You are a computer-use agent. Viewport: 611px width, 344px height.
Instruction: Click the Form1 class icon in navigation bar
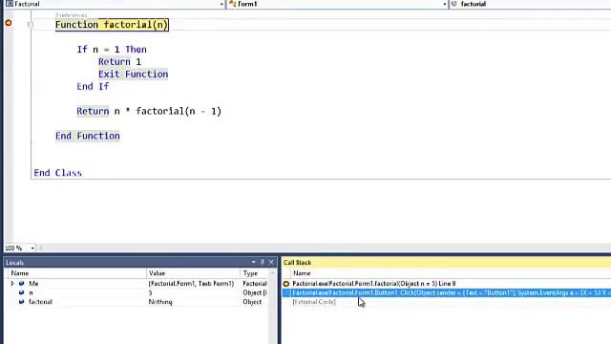[x=233, y=4]
